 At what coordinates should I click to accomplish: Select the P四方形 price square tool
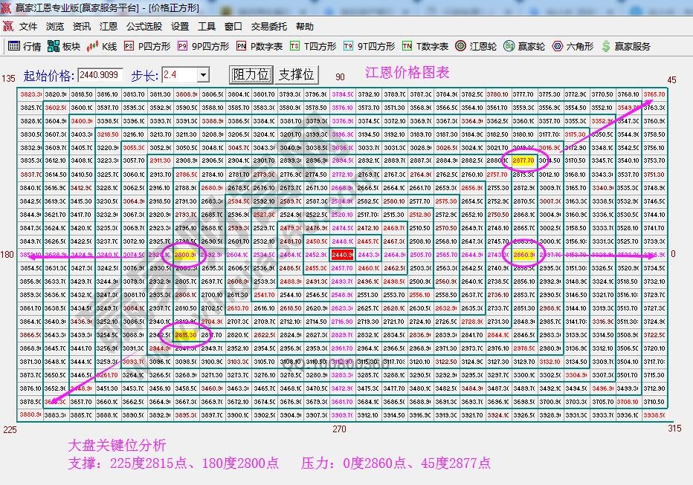(x=146, y=46)
